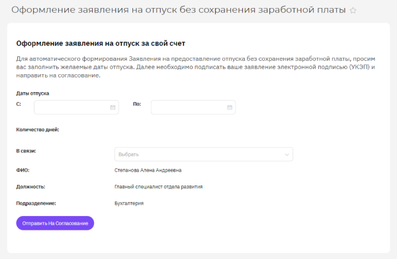Click the "С:" field label
Viewport: 397px width, 259px height.
pos(19,104)
